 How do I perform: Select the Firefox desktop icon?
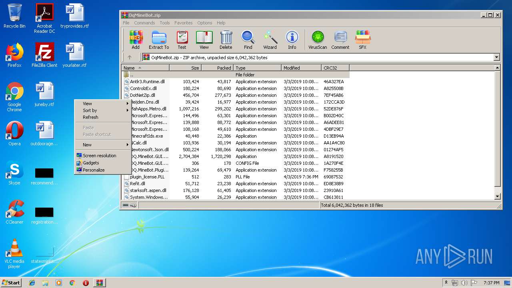pos(14,55)
